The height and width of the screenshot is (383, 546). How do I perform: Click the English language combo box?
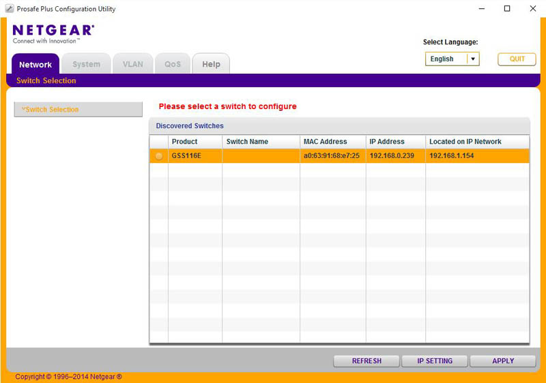point(452,59)
